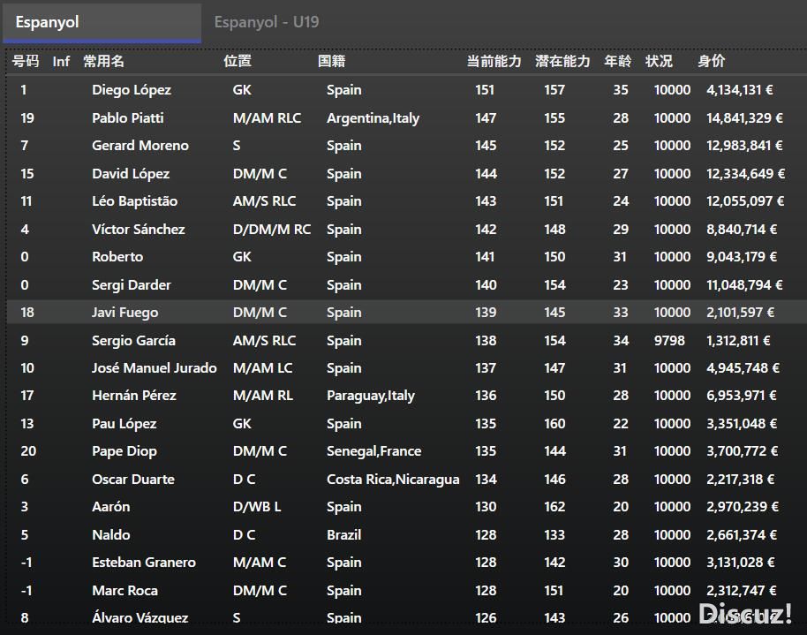Sort by 常用名 column header
The image size is (807, 635).
point(103,61)
